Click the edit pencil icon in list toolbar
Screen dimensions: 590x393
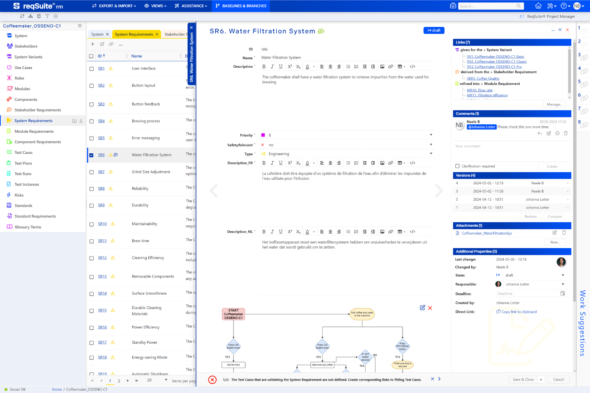(102, 44)
